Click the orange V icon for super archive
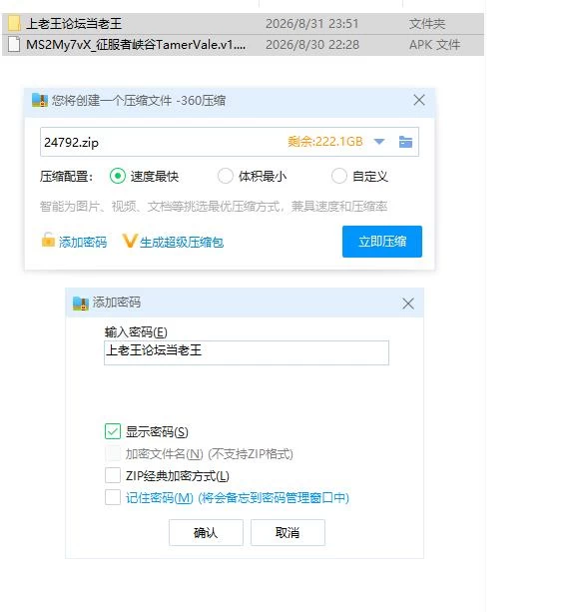The height and width of the screenshot is (612, 579). (x=130, y=241)
